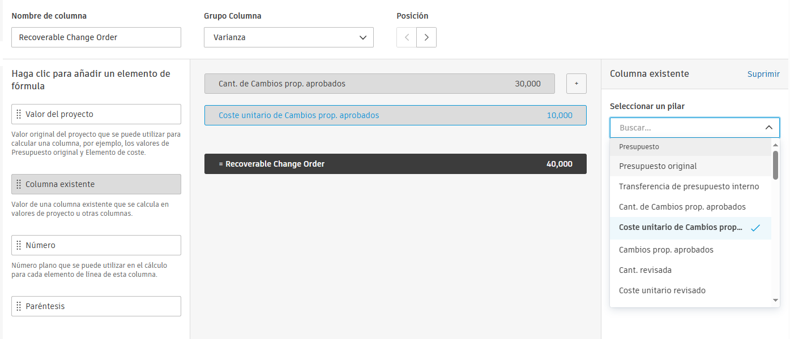Move column position left with the arrow
790x339 pixels.
tap(407, 38)
